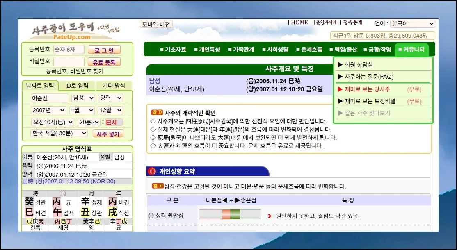Image resolution: width=457 pixels, height=250 pixels.
Task: Click the 辛 character in the 月 column
Action: (85, 202)
